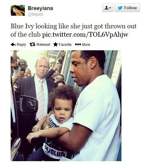151x165 pixels.
Task: Click the Favorite text label
Action: coord(65,45)
